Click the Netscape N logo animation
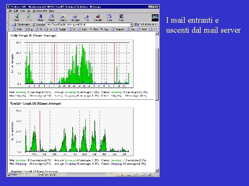Screen dimensions: 249x186 click(155, 18)
